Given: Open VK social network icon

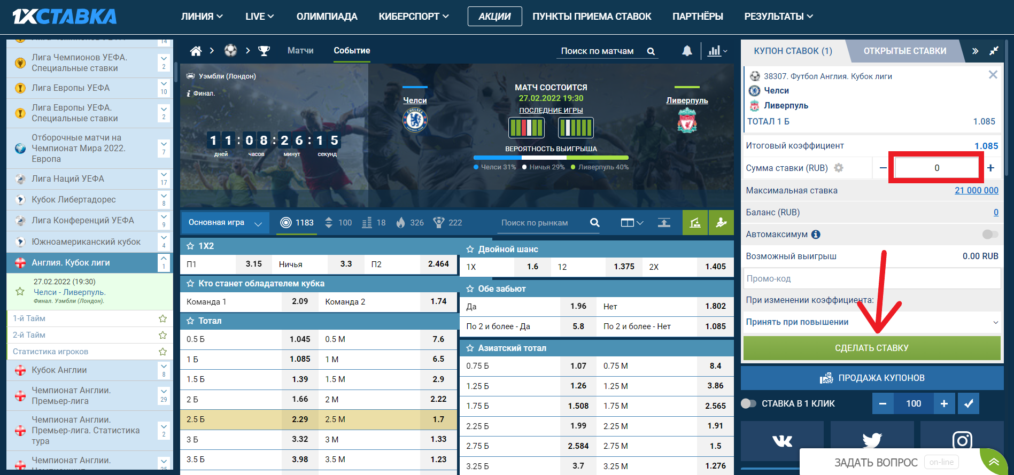Looking at the screenshot, I should 782,441.
